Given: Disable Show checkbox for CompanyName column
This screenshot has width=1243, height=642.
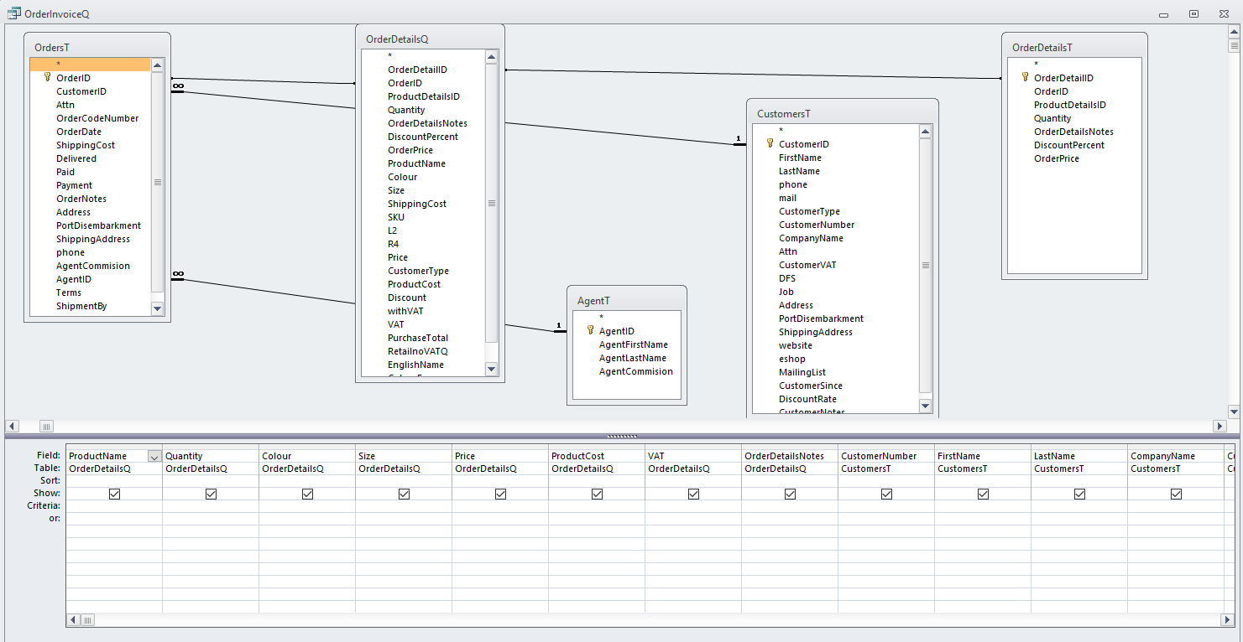Looking at the screenshot, I should pyautogui.click(x=1176, y=494).
